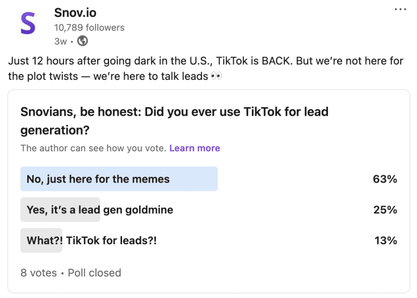
Task: Click the Learn more link
Action: click(194, 148)
